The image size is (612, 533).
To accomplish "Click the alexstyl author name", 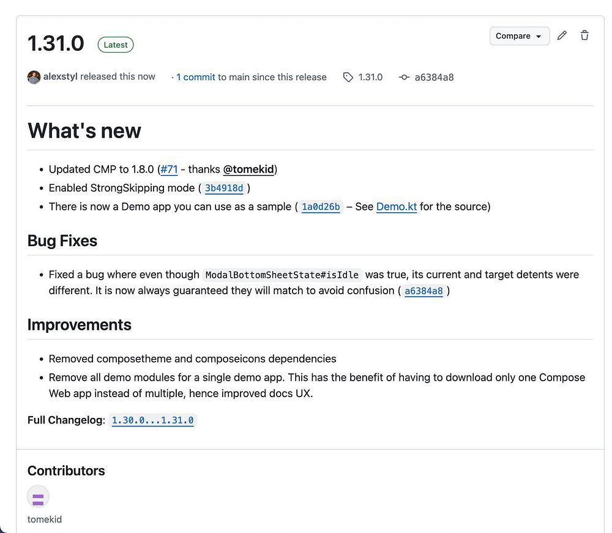I will click(x=60, y=76).
